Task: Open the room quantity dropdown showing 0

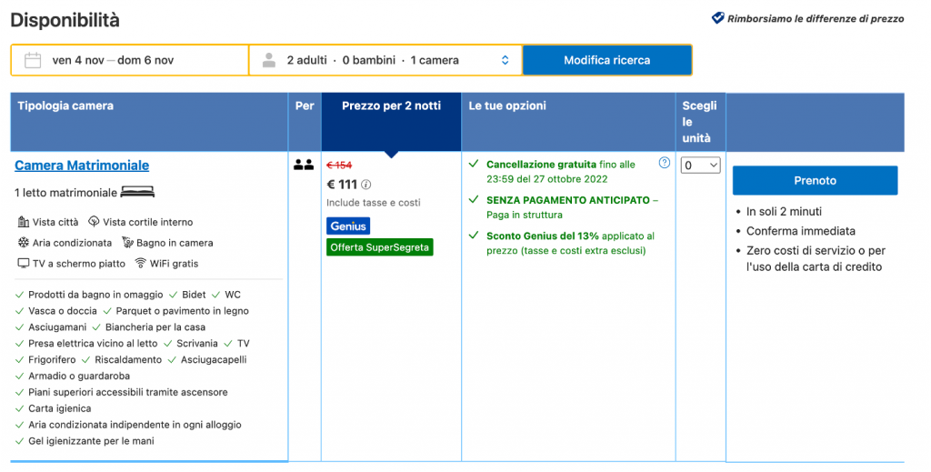Action: (x=700, y=166)
